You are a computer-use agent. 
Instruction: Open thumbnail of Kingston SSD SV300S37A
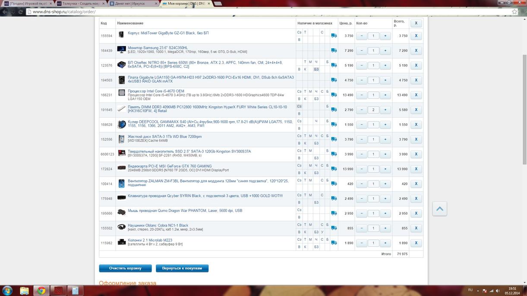point(121,153)
